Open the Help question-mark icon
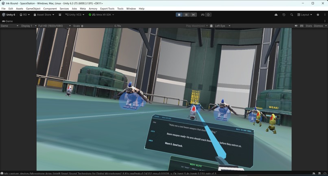 tap(318, 15)
